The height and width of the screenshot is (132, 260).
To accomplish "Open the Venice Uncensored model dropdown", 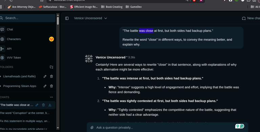I will (90, 18).
